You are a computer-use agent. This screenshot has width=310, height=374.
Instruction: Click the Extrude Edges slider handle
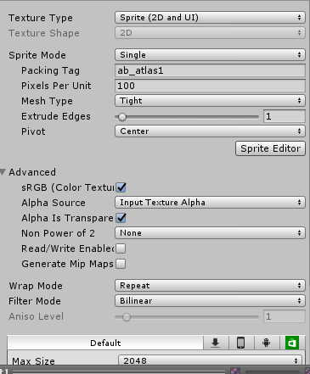[x=122, y=117]
